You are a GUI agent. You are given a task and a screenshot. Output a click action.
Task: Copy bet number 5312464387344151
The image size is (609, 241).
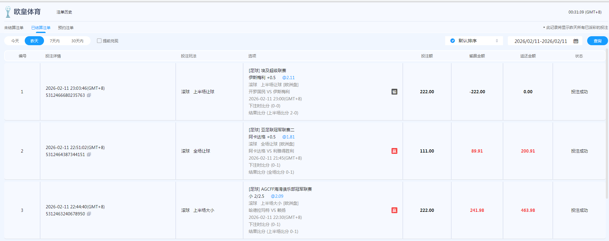point(89,154)
